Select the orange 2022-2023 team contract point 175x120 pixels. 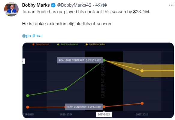tap(142, 103)
